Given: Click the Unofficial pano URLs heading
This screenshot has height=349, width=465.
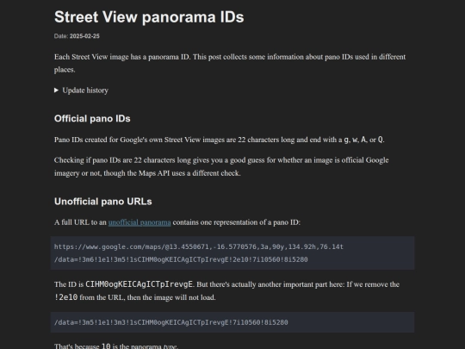Looking at the screenshot, I should pyautogui.click(x=103, y=202).
